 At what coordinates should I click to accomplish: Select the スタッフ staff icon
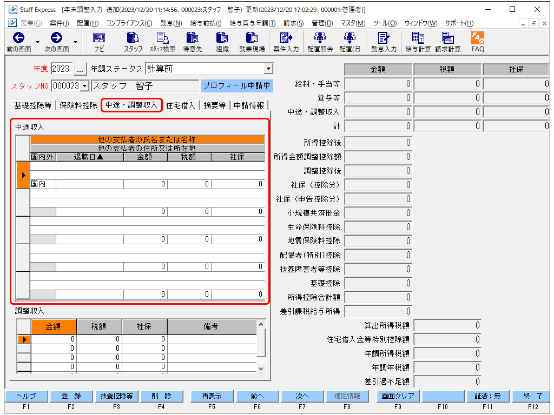click(133, 42)
